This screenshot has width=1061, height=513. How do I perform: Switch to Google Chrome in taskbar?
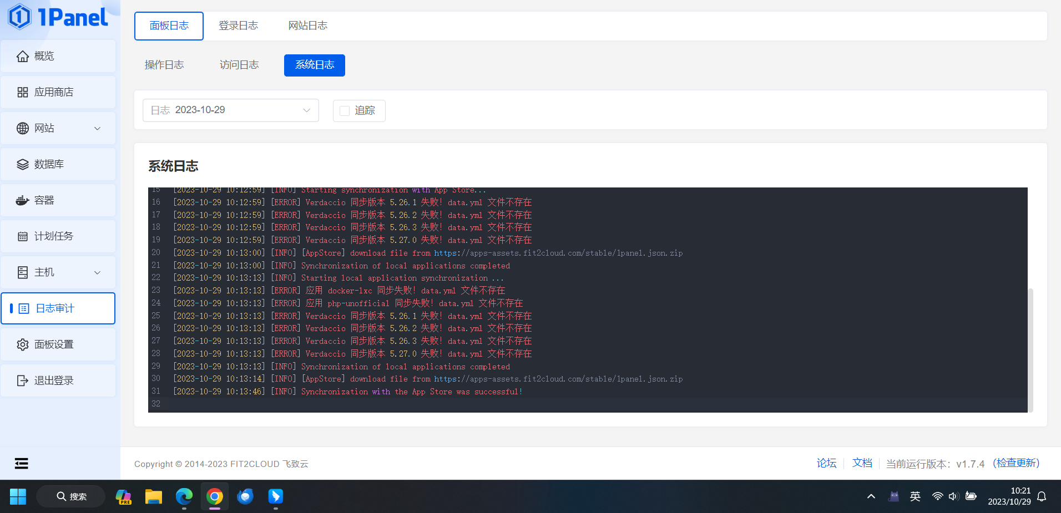(x=215, y=496)
